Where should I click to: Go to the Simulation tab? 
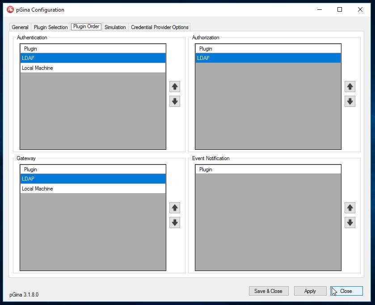[x=115, y=27]
